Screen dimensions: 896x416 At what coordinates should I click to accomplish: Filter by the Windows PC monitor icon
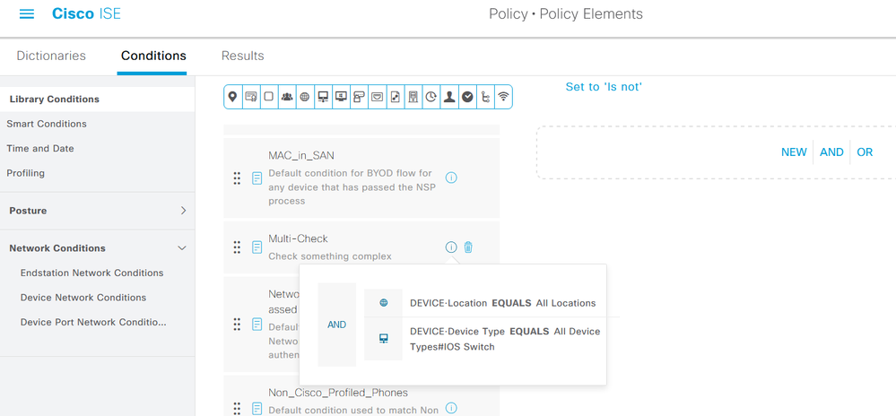341,97
